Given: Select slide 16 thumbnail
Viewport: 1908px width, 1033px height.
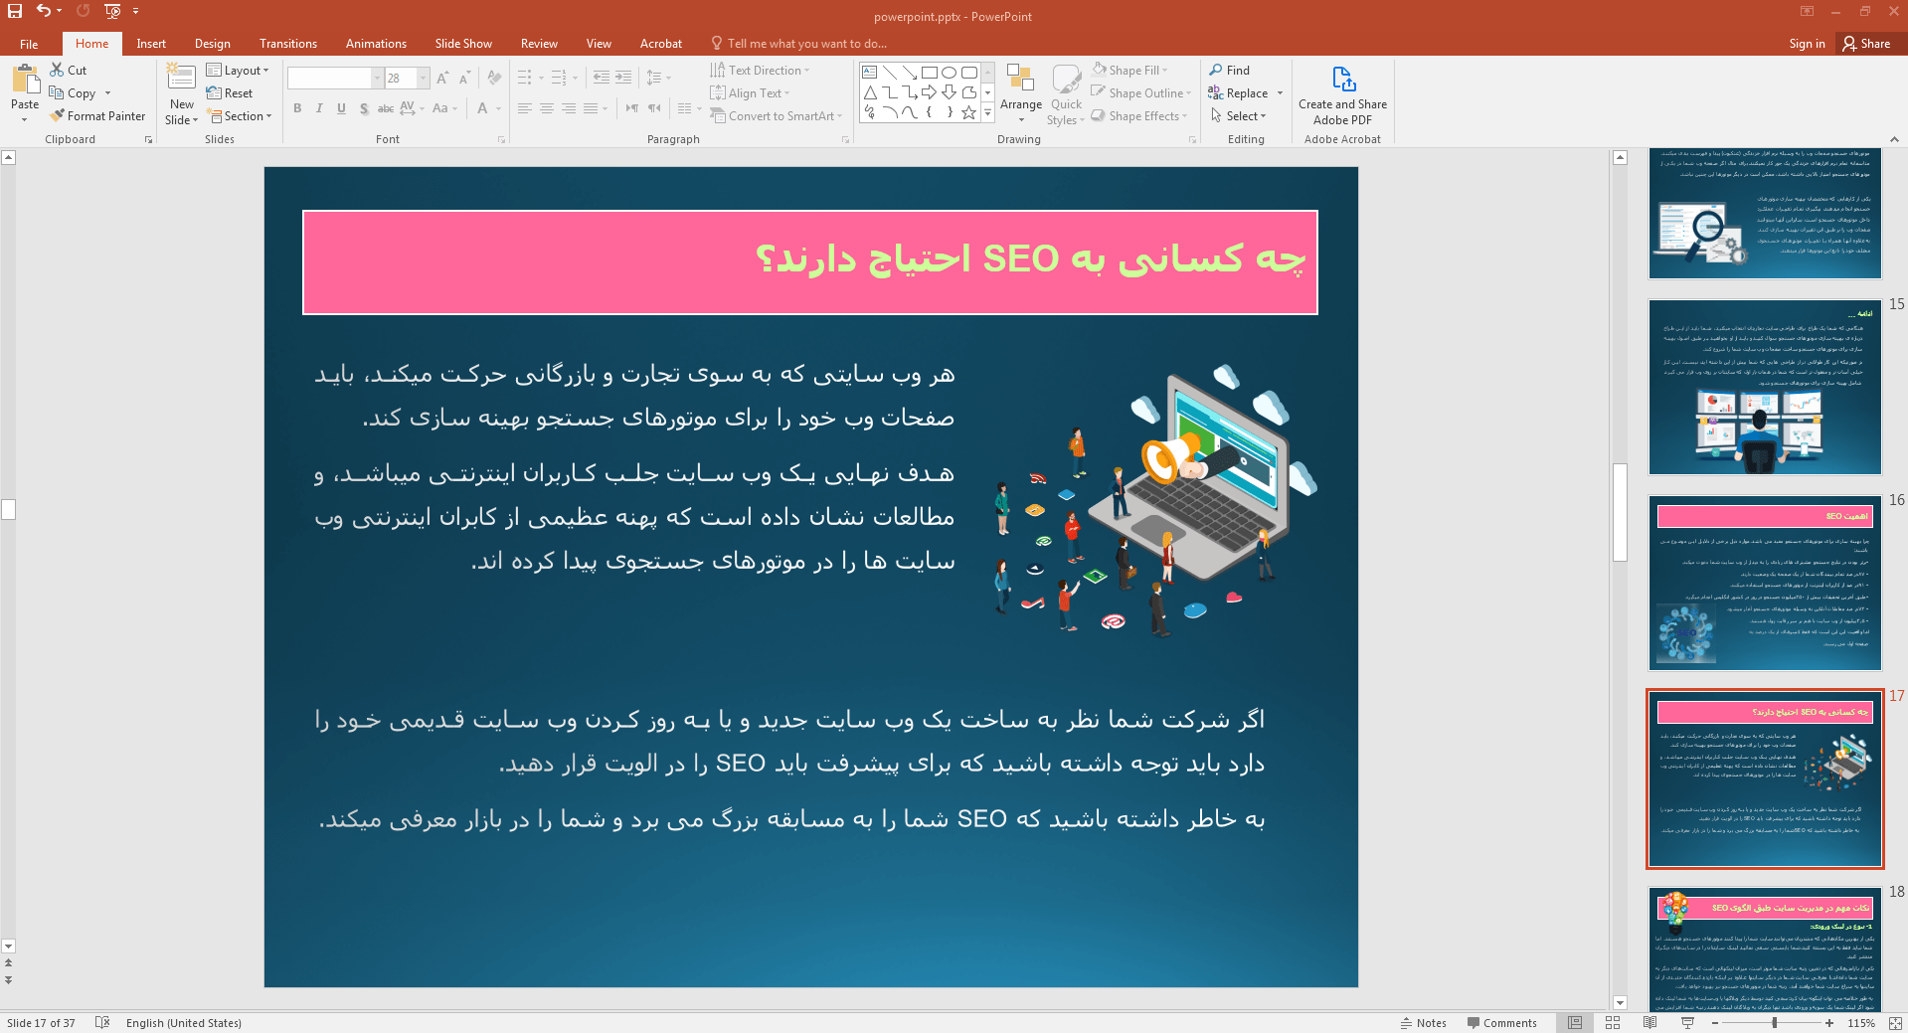Looking at the screenshot, I should 1765,583.
